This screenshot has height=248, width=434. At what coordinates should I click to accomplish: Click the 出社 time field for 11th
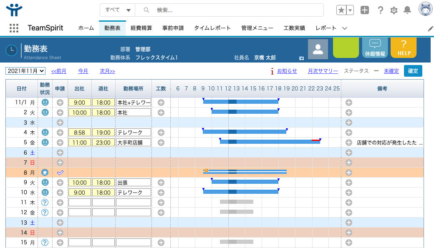tap(79, 202)
